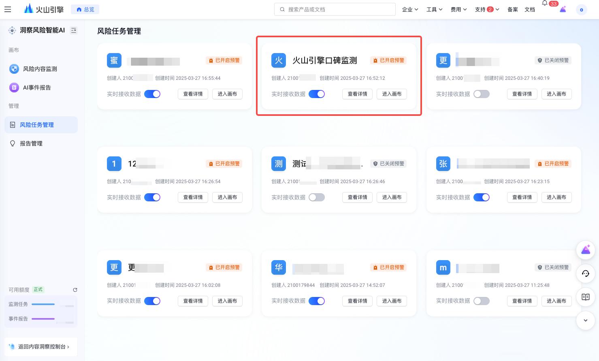Refresh the 可用额度 quota
The image size is (599, 361).
75,290
